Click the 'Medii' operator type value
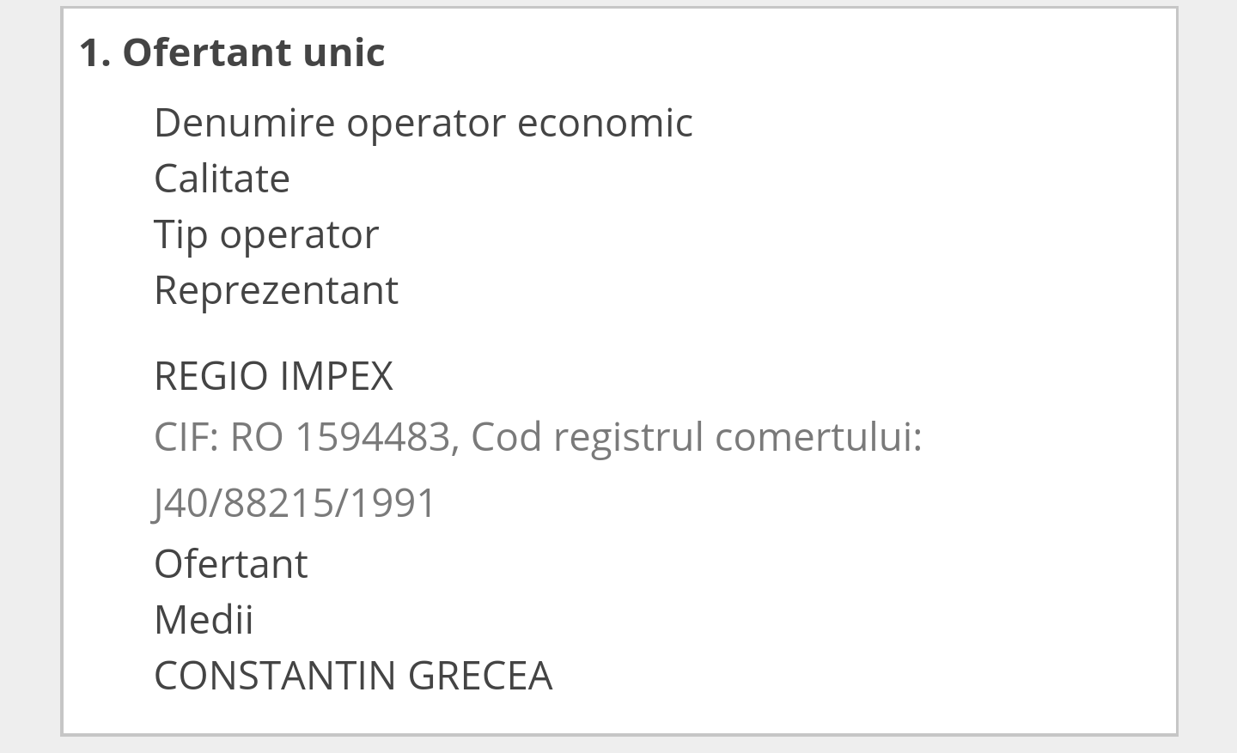 pos(204,620)
